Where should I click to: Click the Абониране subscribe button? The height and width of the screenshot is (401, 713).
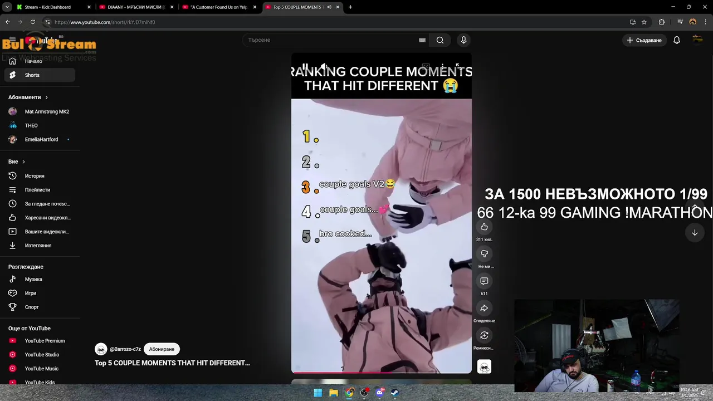coord(162,349)
